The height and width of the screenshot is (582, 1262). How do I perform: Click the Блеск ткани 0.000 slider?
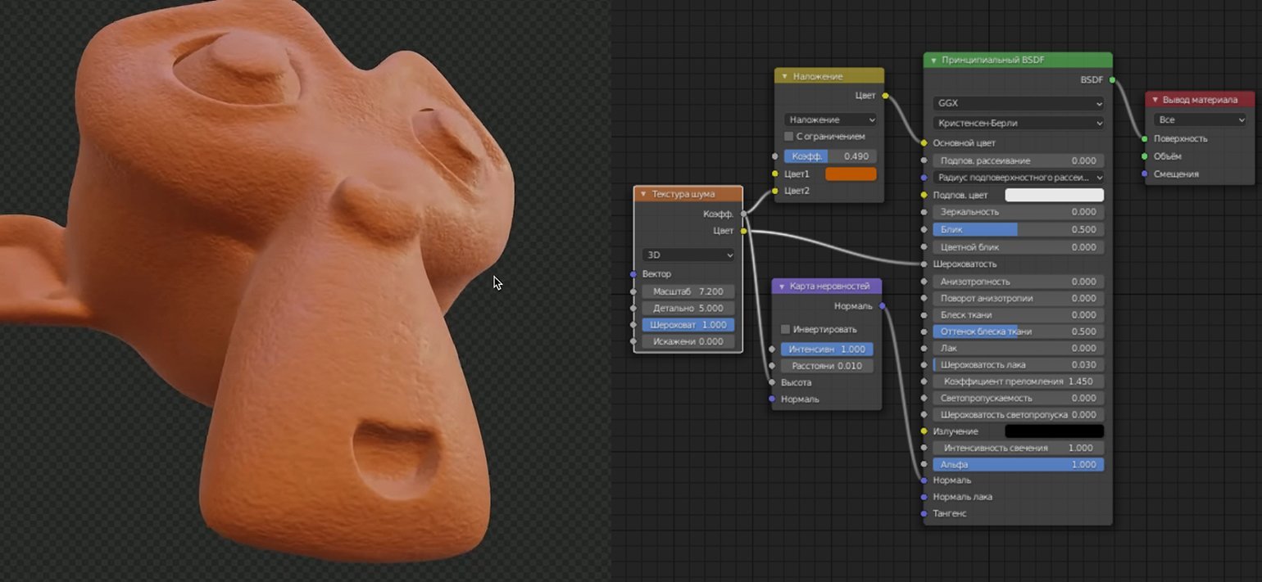pyautogui.click(x=1018, y=315)
